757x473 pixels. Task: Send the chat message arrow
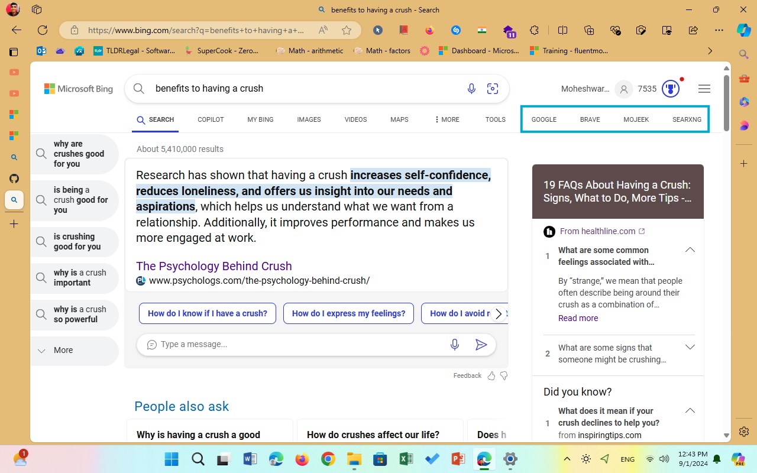tap(481, 345)
